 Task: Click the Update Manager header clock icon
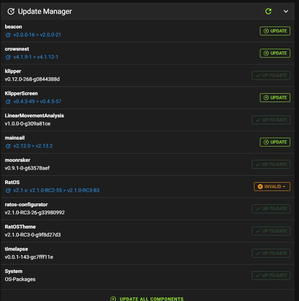[x=11, y=11]
